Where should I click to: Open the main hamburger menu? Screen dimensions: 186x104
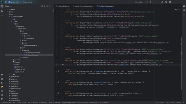tap(6, 2)
